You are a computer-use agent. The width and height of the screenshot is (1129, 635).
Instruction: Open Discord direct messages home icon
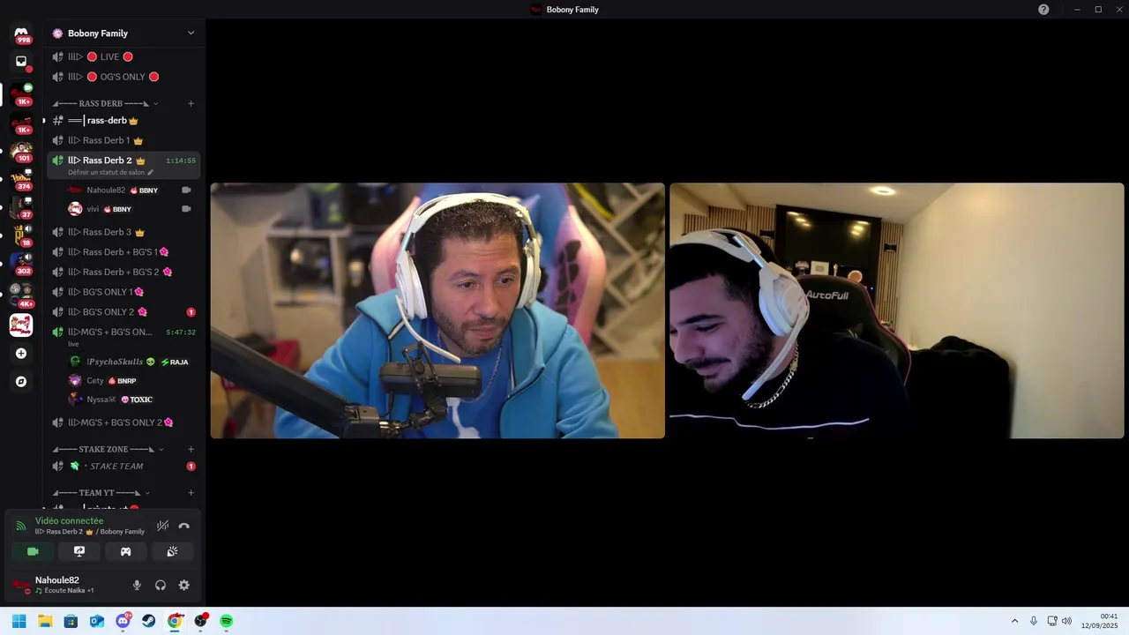(x=21, y=33)
